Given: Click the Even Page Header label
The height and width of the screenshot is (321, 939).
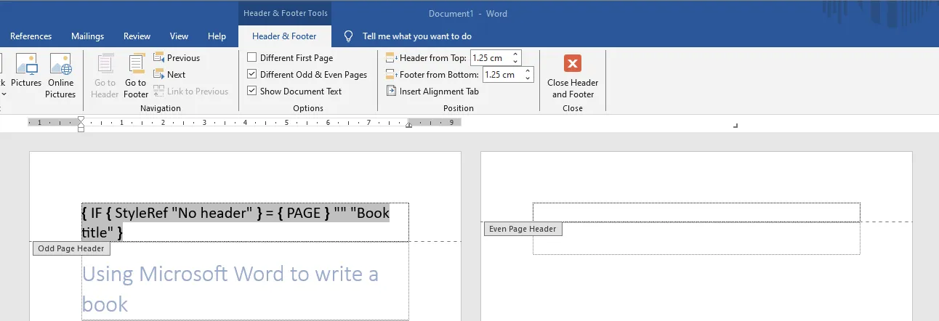Looking at the screenshot, I should tap(523, 229).
